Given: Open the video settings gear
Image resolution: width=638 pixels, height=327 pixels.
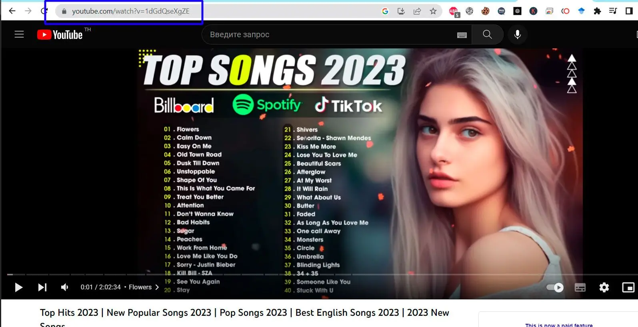Looking at the screenshot, I should click(x=604, y=287).
